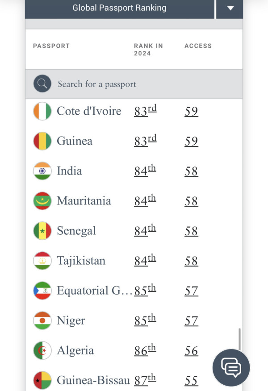Open Guinea's access score 59 link
Image resolution: width=268 pixels, height=391 pixels.
coord(191,141)
